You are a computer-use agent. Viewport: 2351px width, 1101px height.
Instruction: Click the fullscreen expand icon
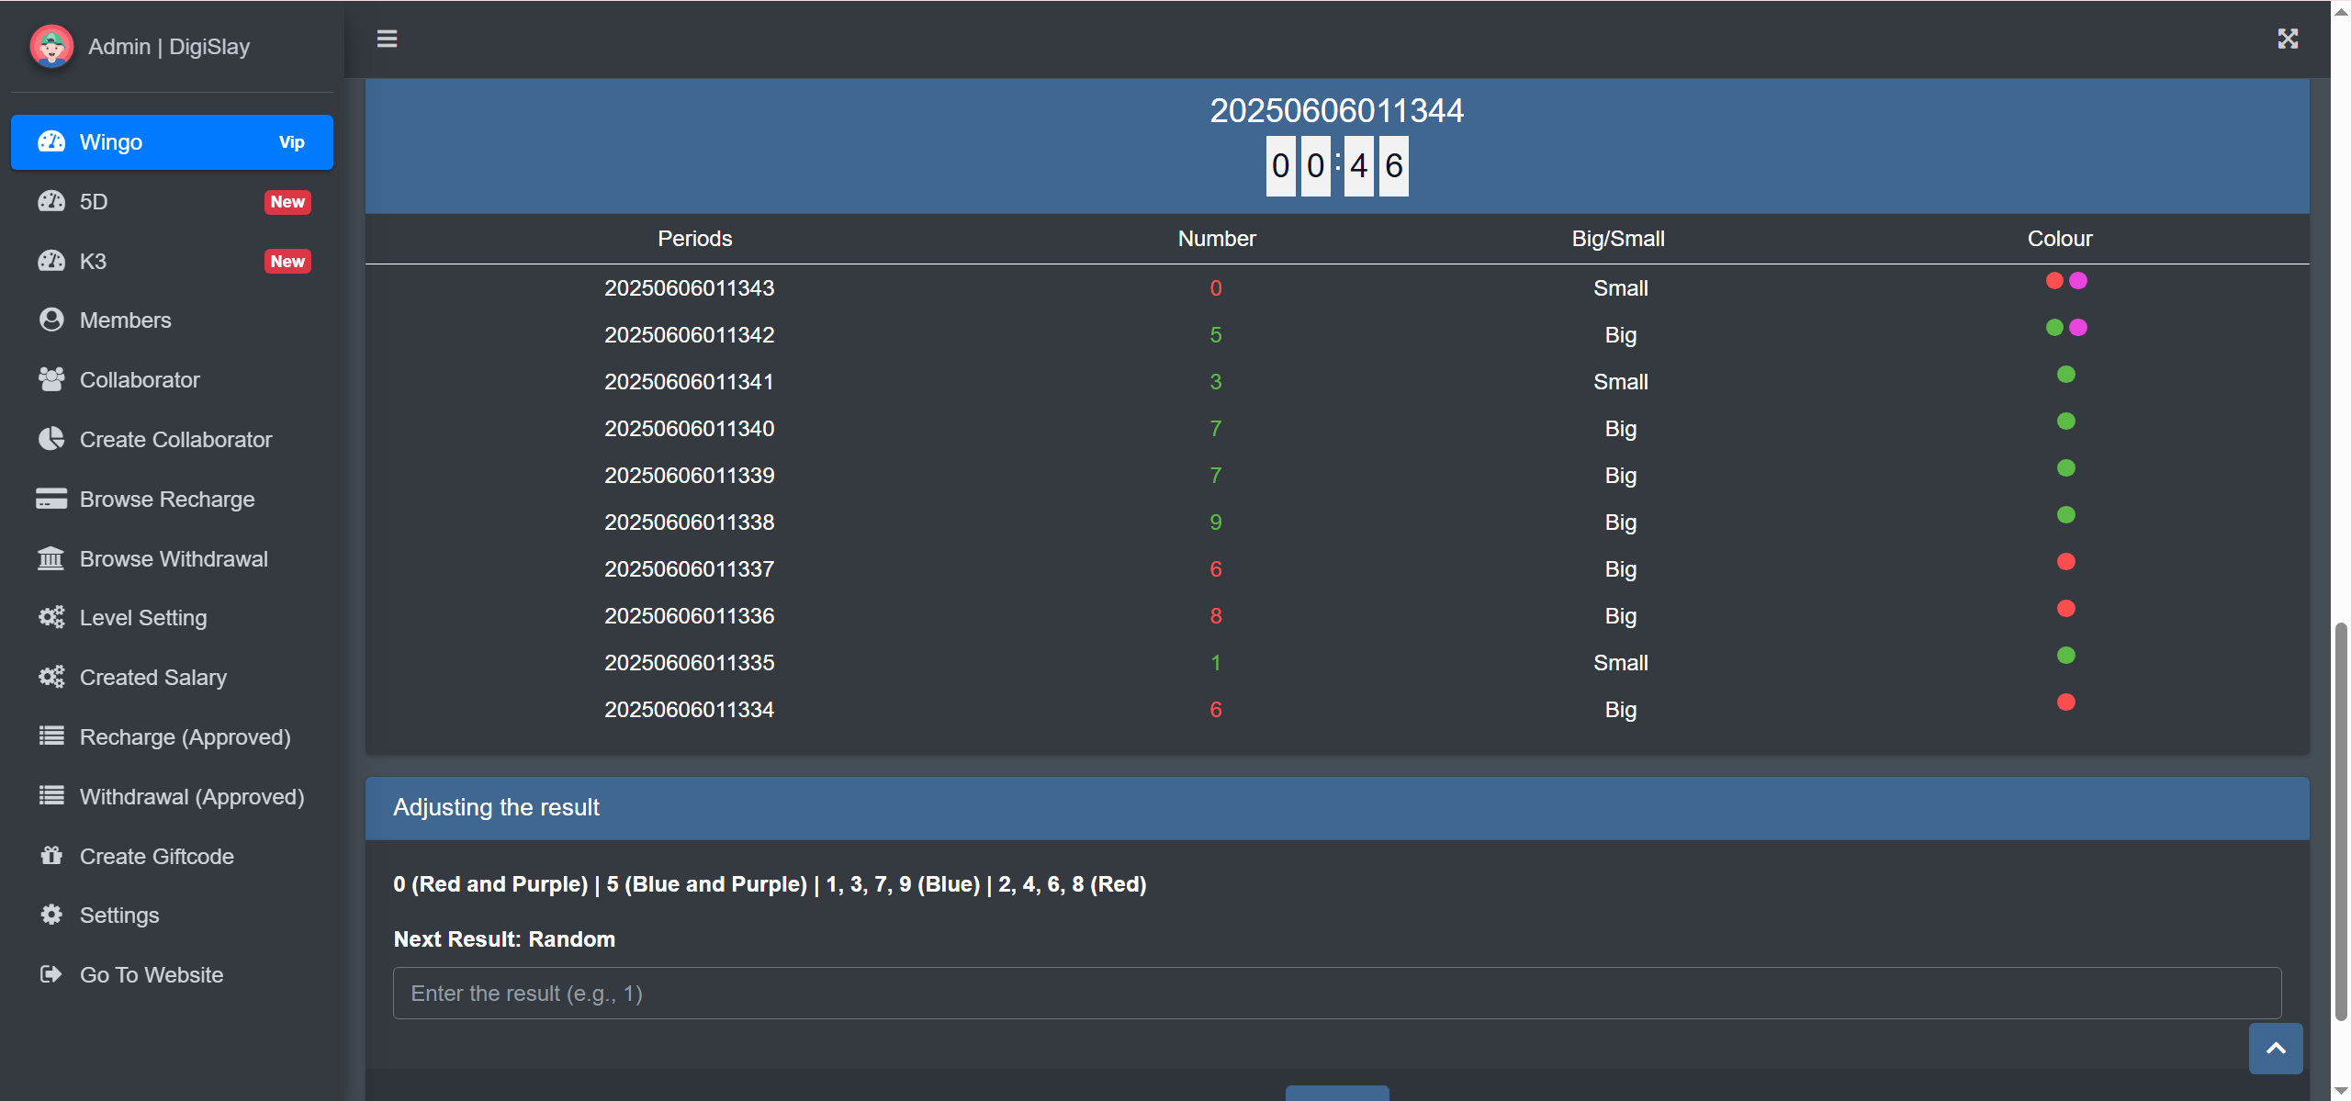[2288, 39]
